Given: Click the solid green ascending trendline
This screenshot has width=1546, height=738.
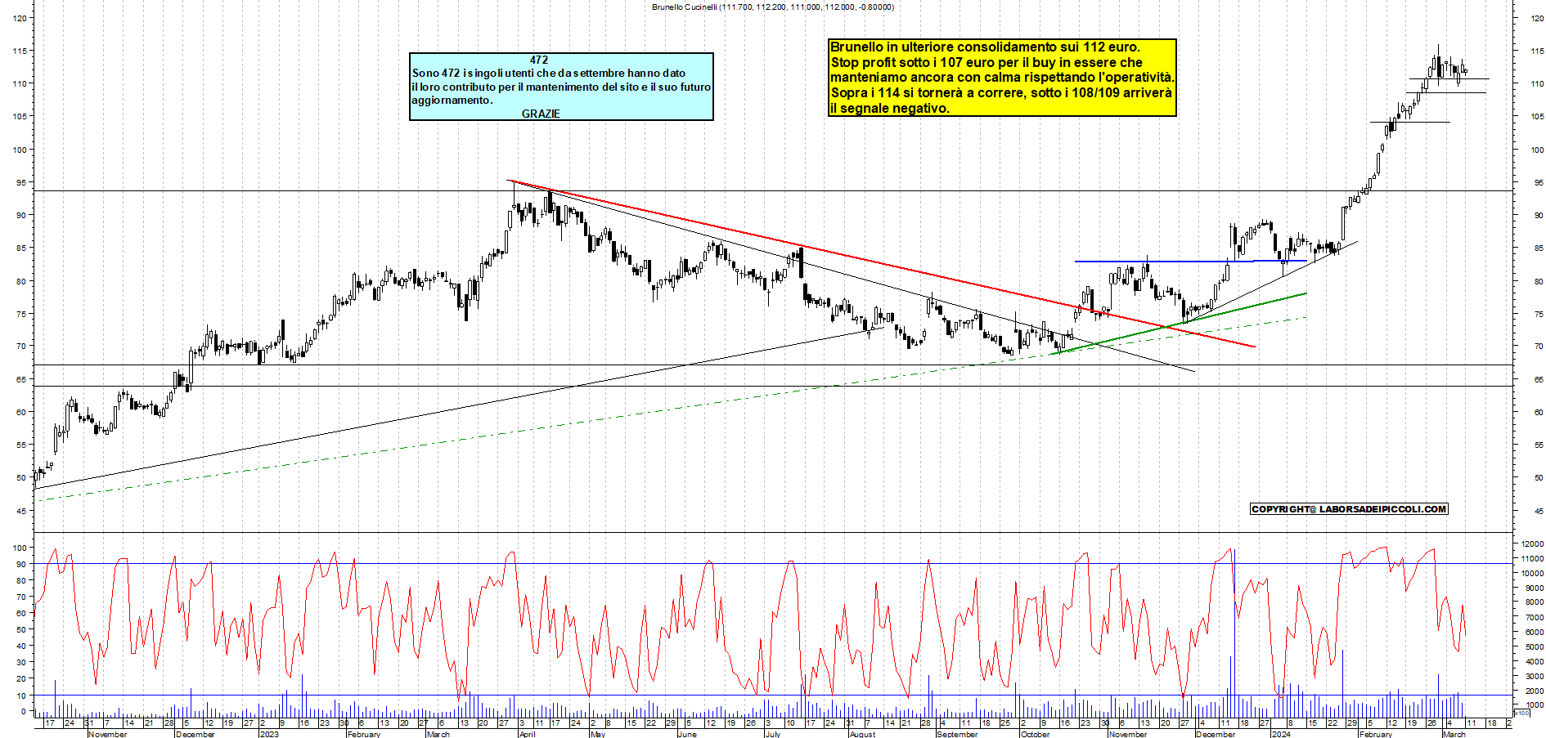Looking at the screenshot, I should pyautogui.click(x=1179, y=324).
